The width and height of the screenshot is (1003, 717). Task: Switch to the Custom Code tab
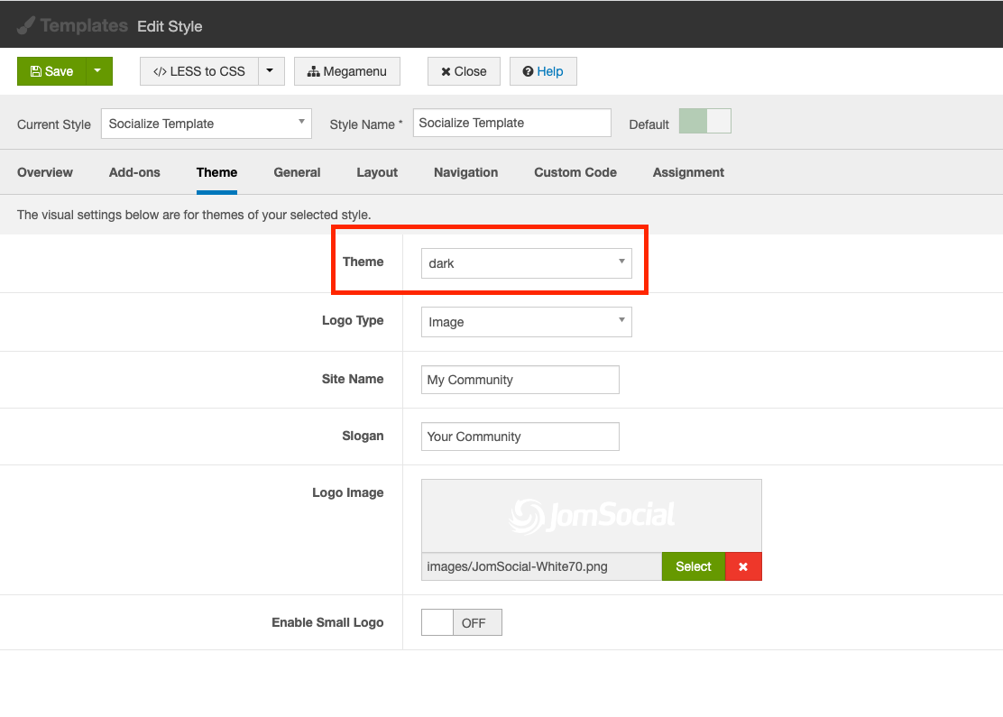(x=575, y=172)
